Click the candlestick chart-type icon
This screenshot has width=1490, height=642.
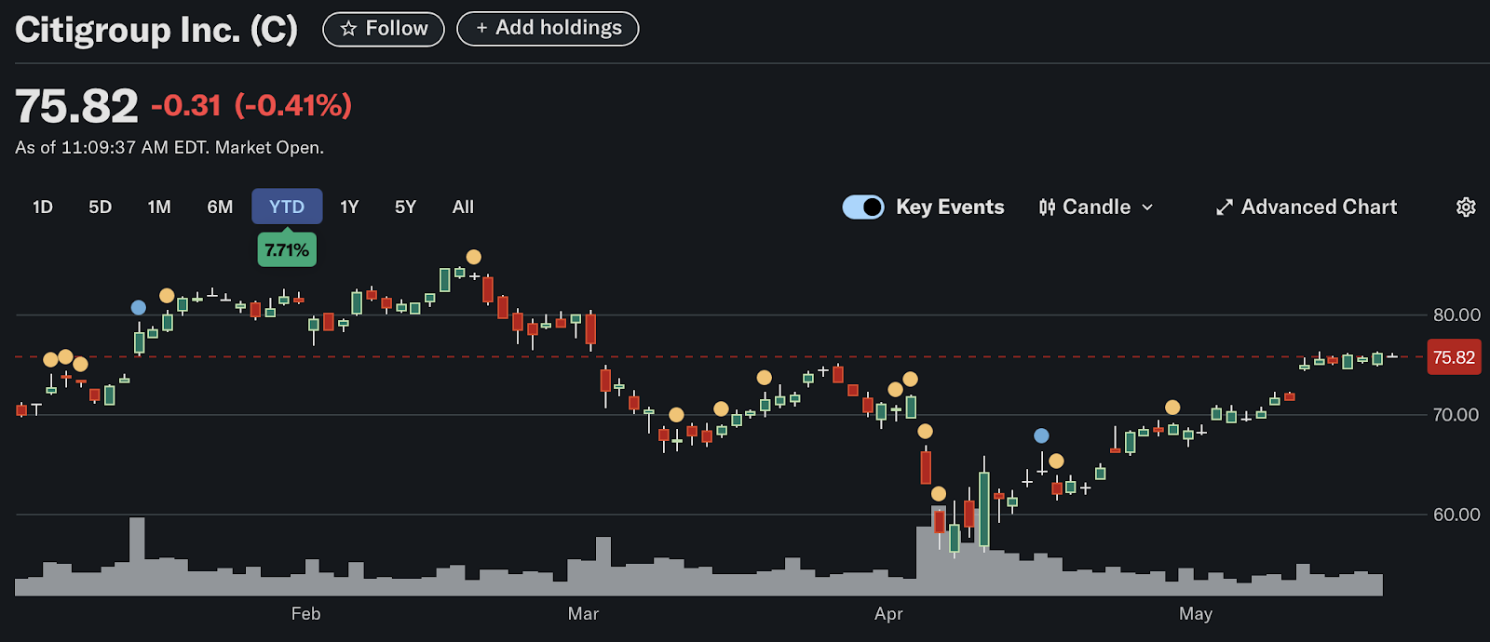click(1048, 207)
